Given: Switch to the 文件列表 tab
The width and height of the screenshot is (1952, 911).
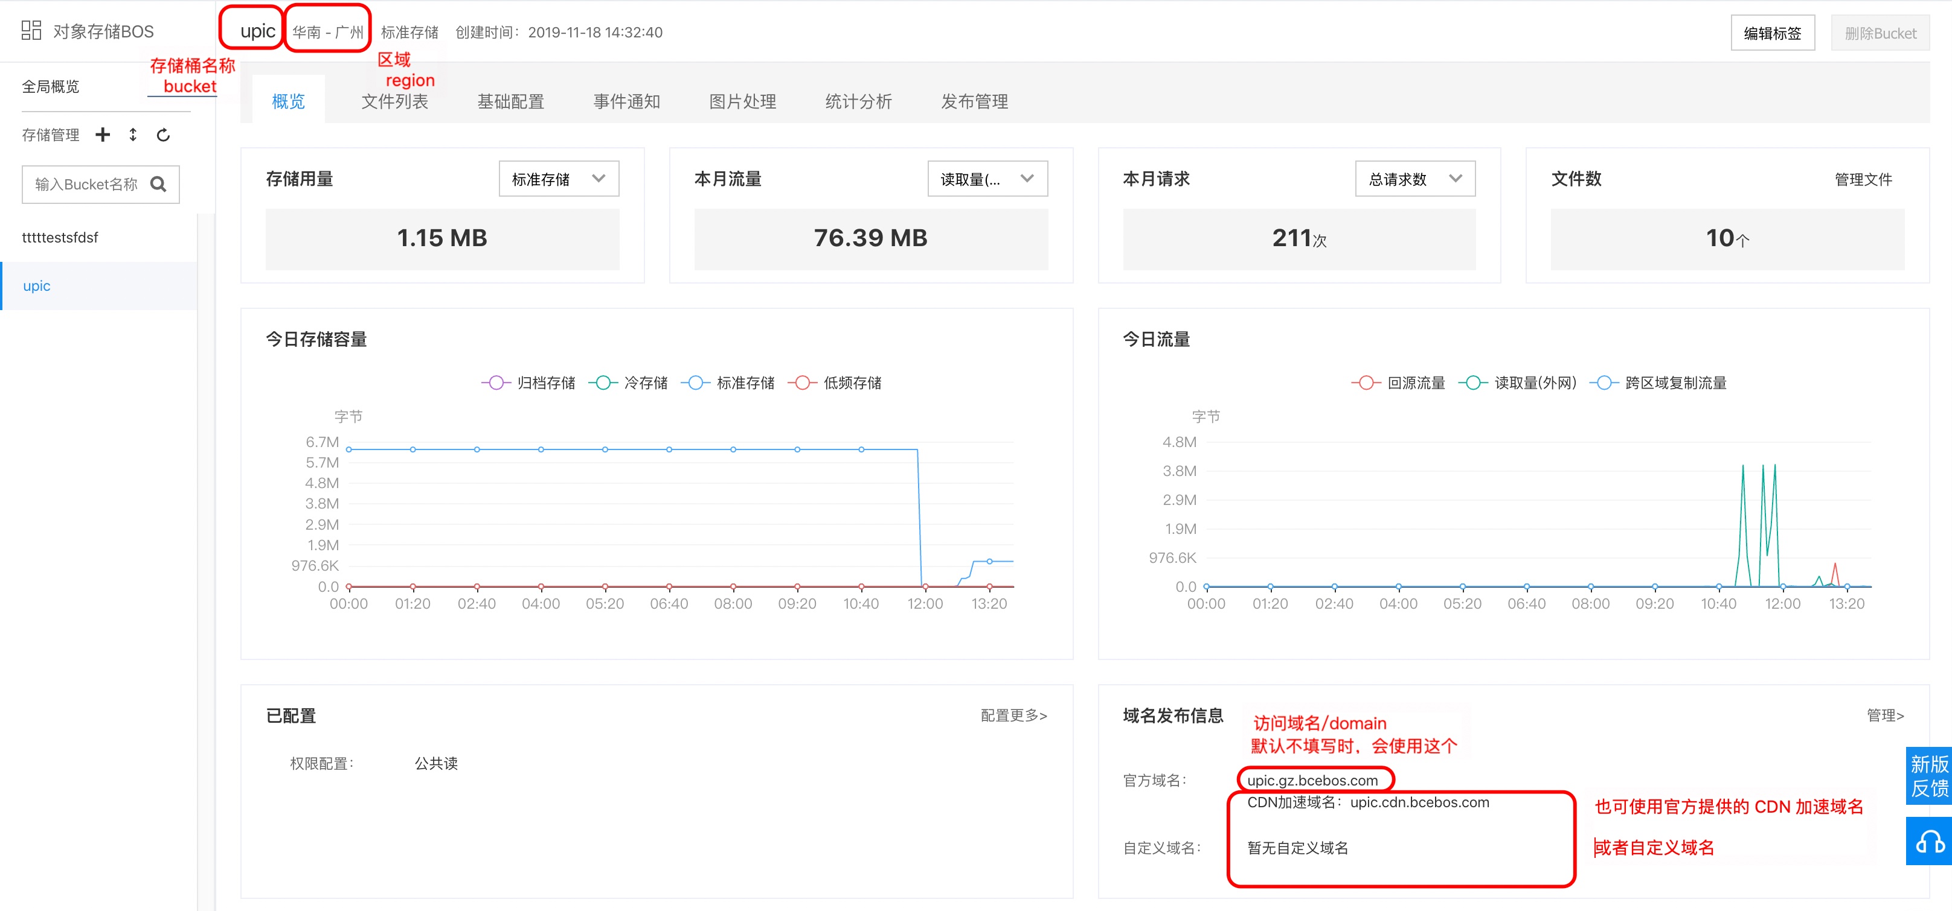Looking at the screenshot, I should click(x=395, y=101).
